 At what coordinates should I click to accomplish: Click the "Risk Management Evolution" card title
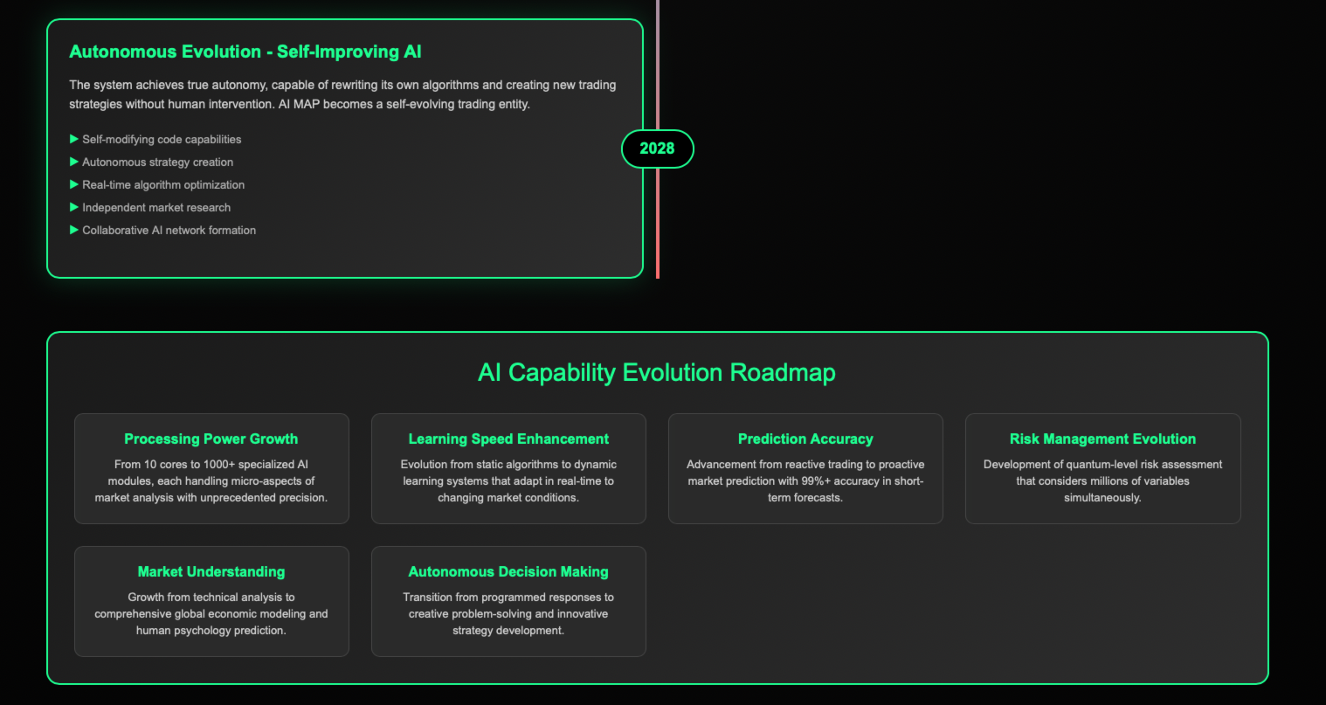pos(1102,439)
